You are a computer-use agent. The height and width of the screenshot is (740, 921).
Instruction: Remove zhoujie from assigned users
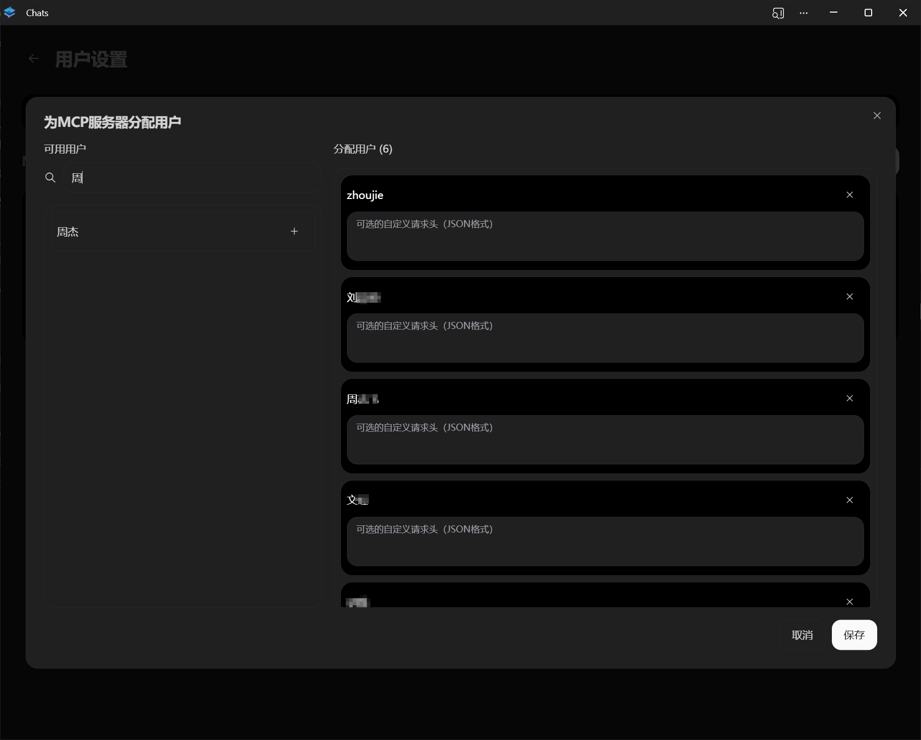click(850, 194)
